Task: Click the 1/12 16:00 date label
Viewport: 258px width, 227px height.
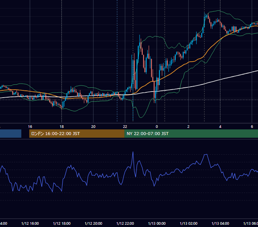Action: 30,224
